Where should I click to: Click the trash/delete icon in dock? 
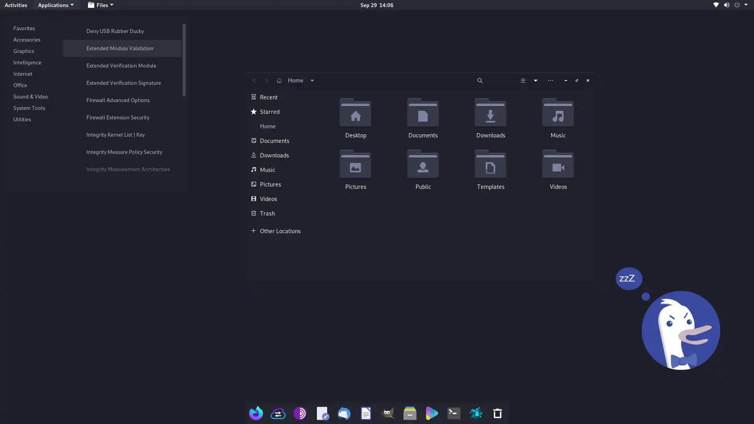coord(498,413)
